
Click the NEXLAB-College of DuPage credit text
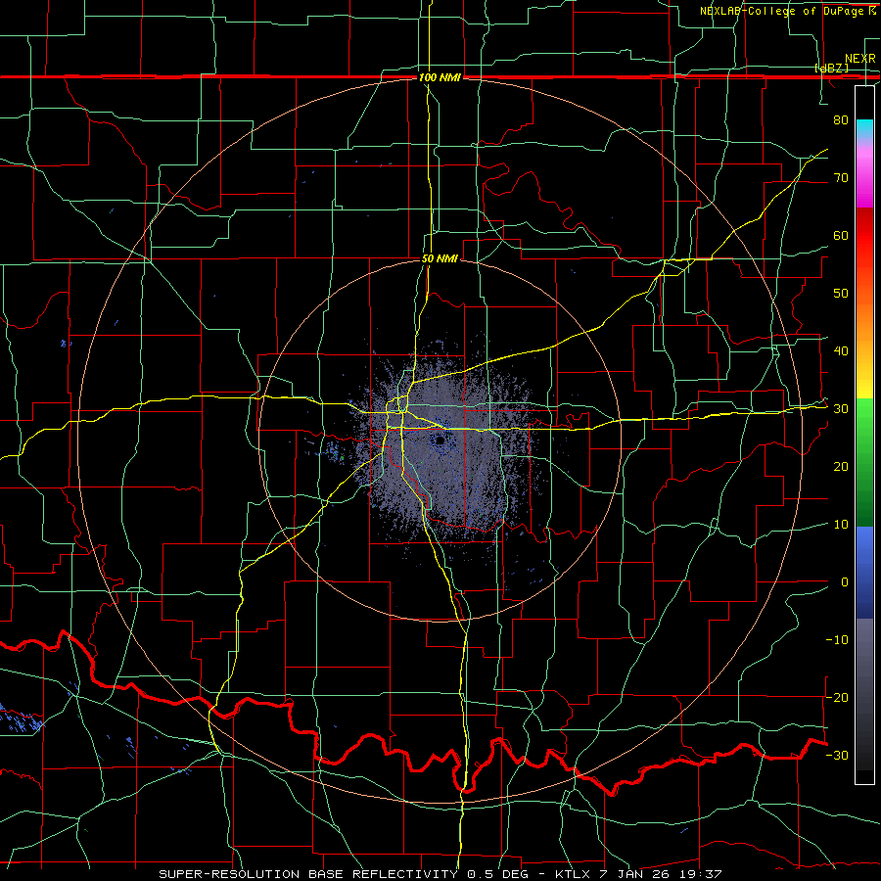click(x=787, y=11)
